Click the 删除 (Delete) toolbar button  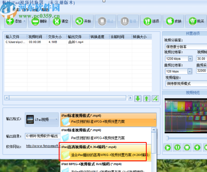39,21
